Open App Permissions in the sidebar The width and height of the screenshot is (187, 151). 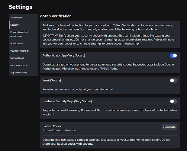tap(18, 72)
